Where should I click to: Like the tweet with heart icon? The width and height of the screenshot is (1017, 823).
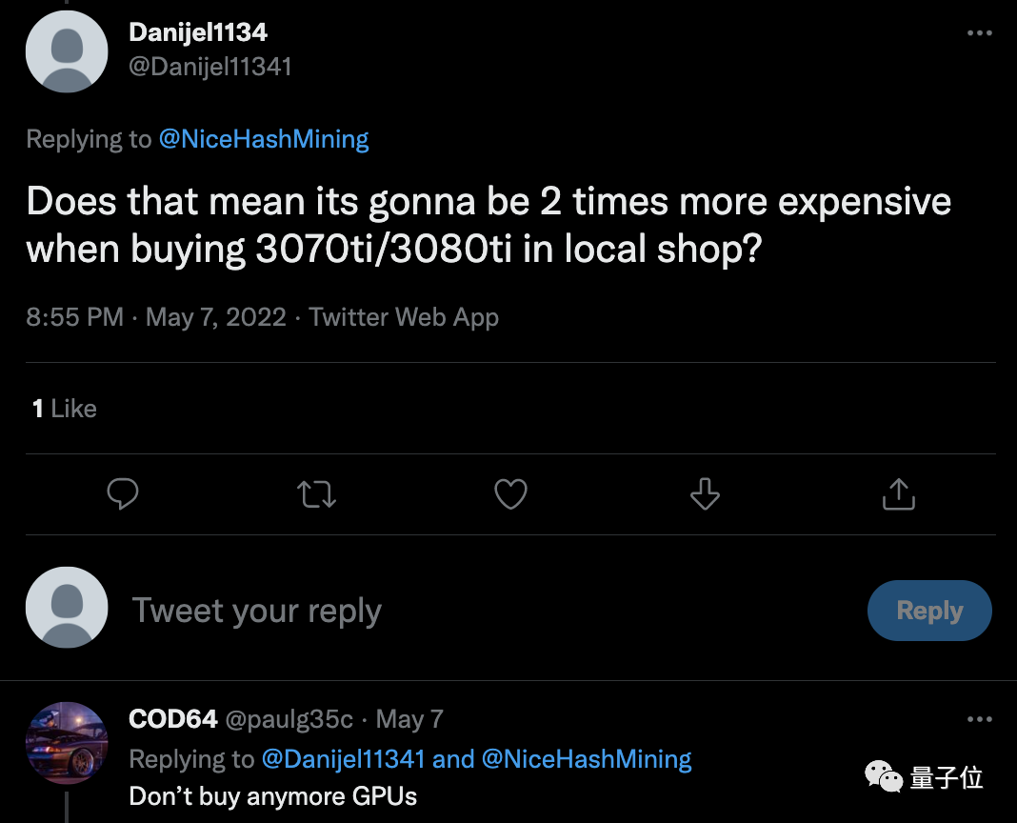[510, 494]
